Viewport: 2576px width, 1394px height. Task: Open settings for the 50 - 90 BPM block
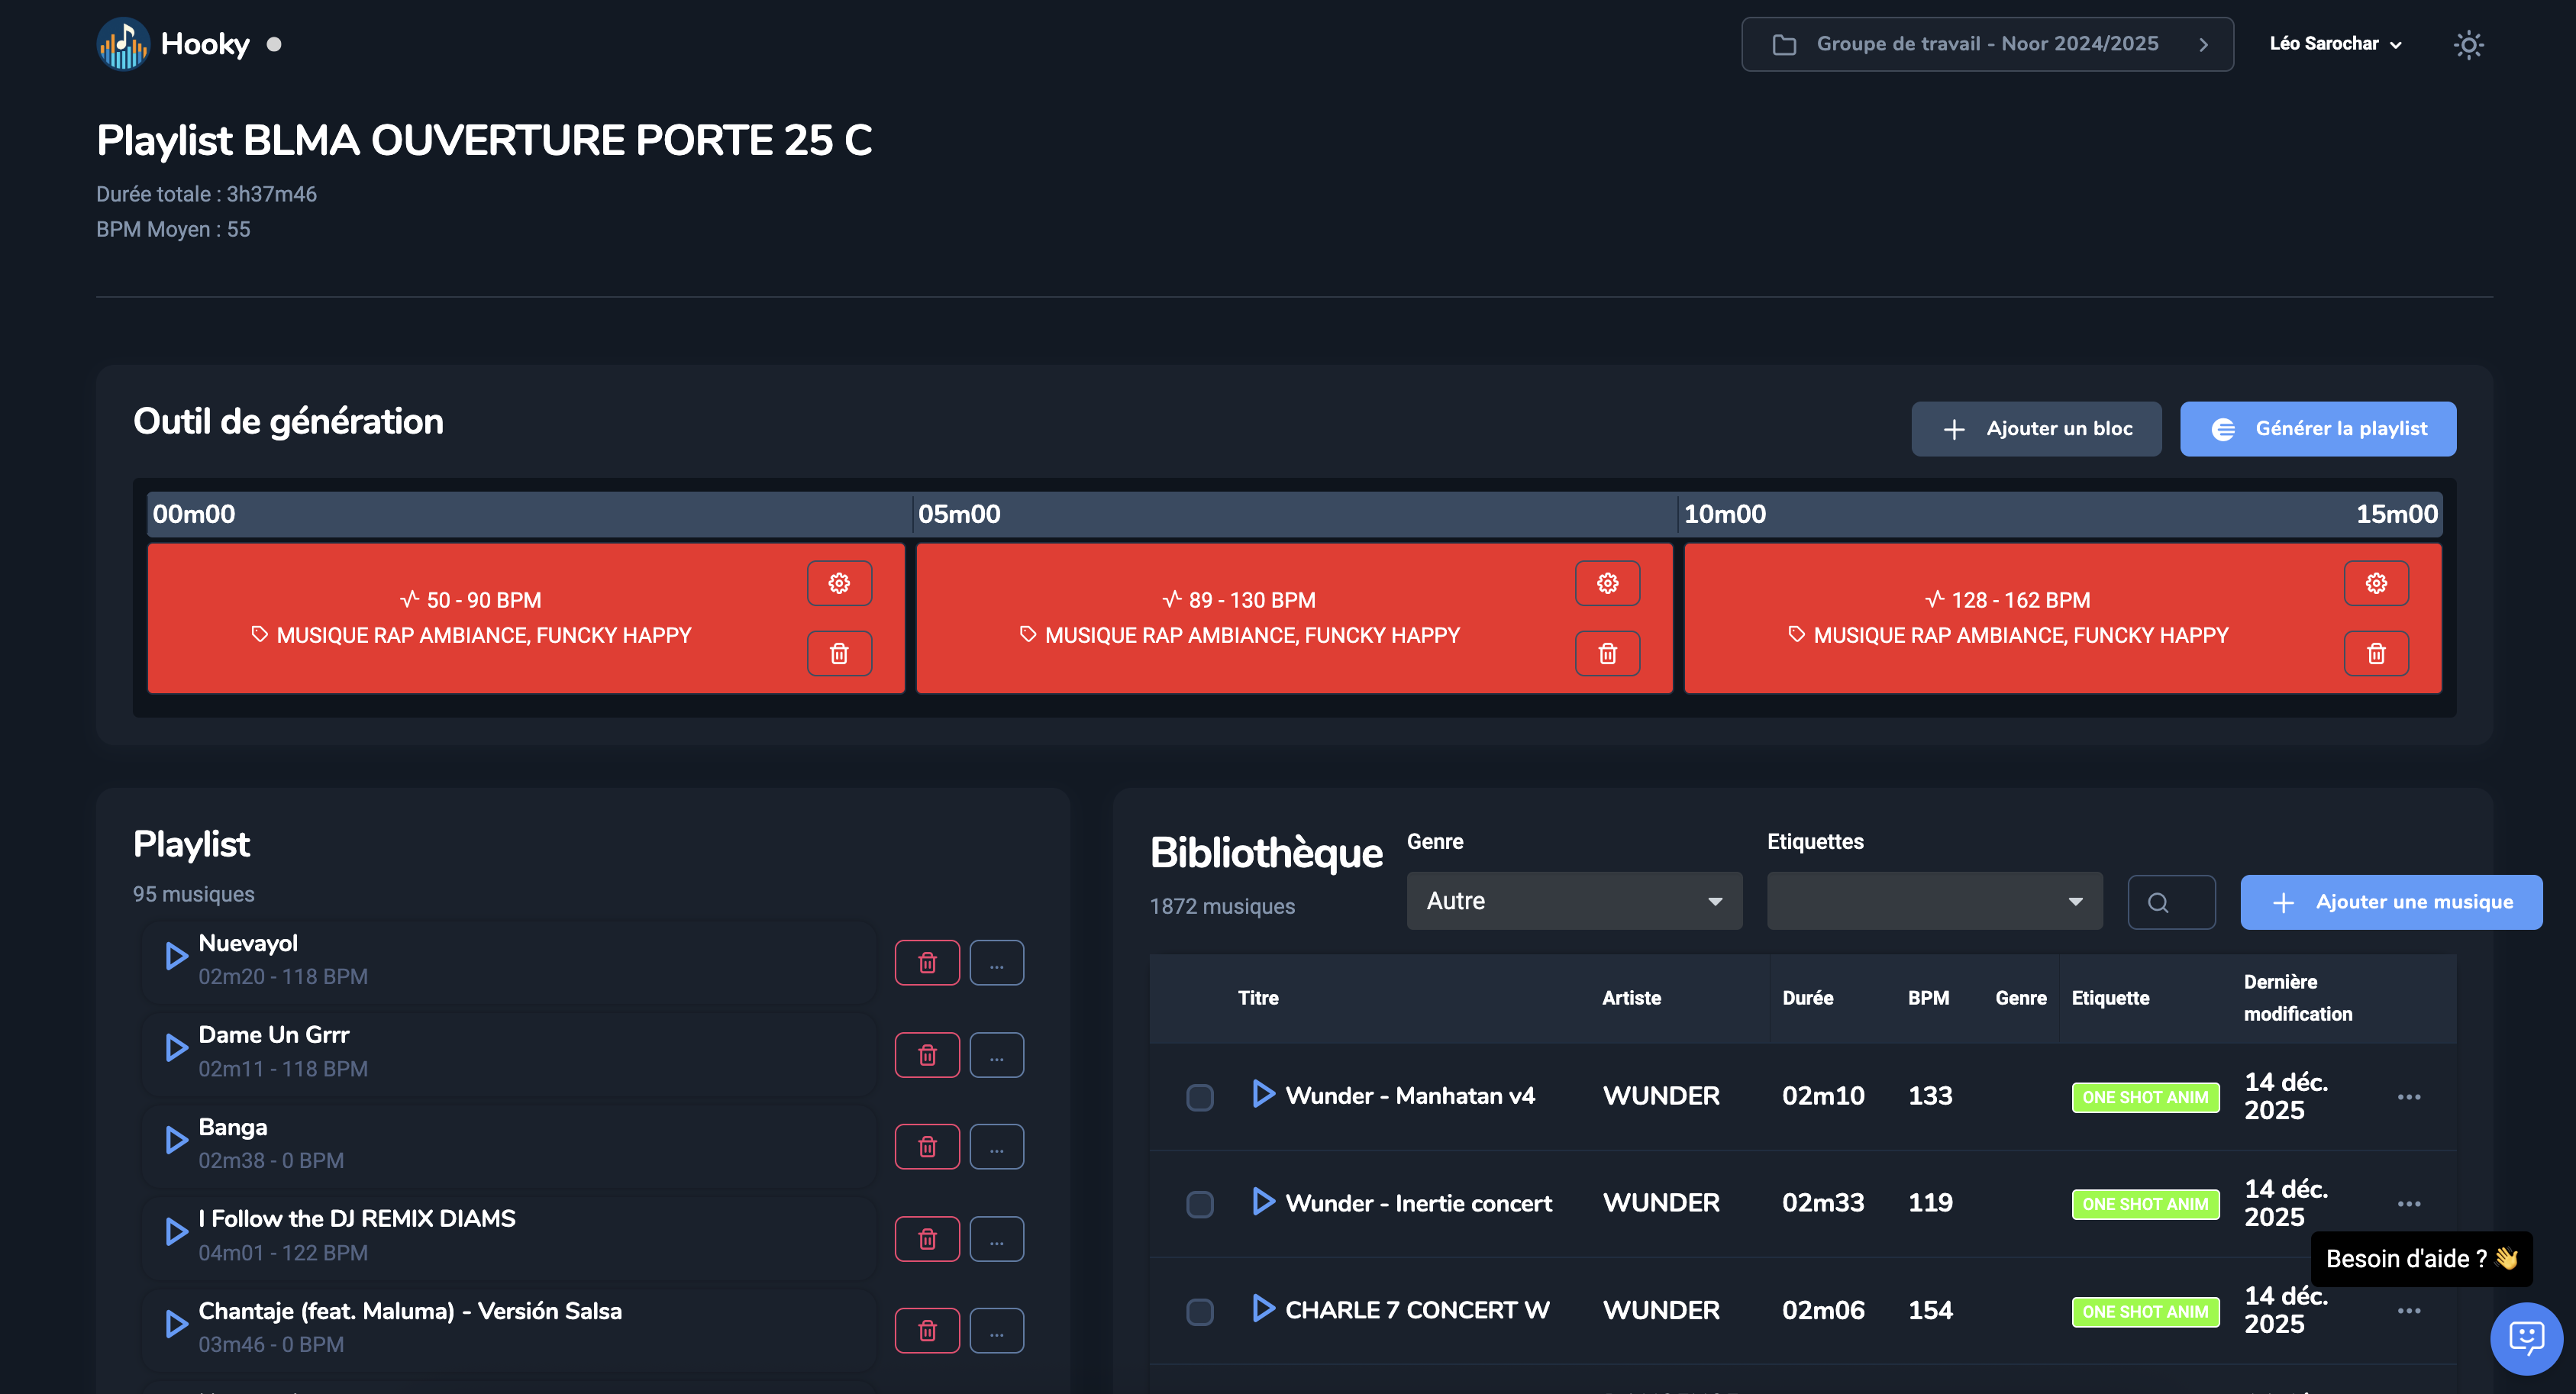click(x=839, y=583)
